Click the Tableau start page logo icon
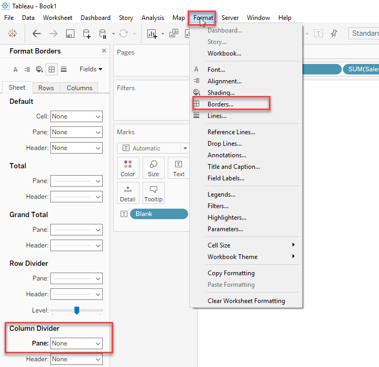379x367 pixels. pos(12,34)
